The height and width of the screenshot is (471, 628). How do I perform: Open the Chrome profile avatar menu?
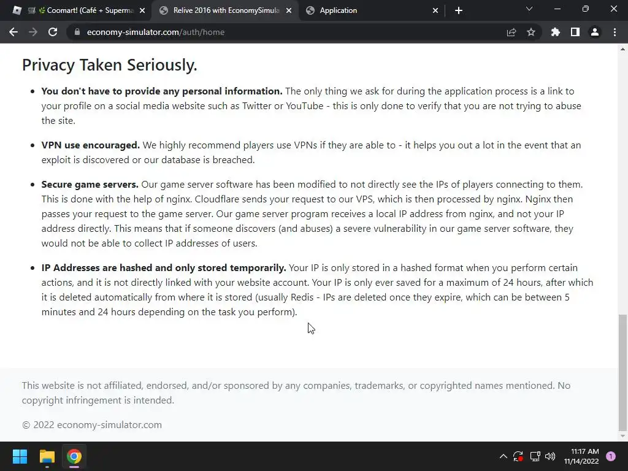594,32
